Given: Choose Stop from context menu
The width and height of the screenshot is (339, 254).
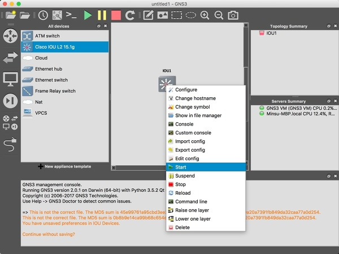Looking at the screenshot, I should tap(206, 184).
